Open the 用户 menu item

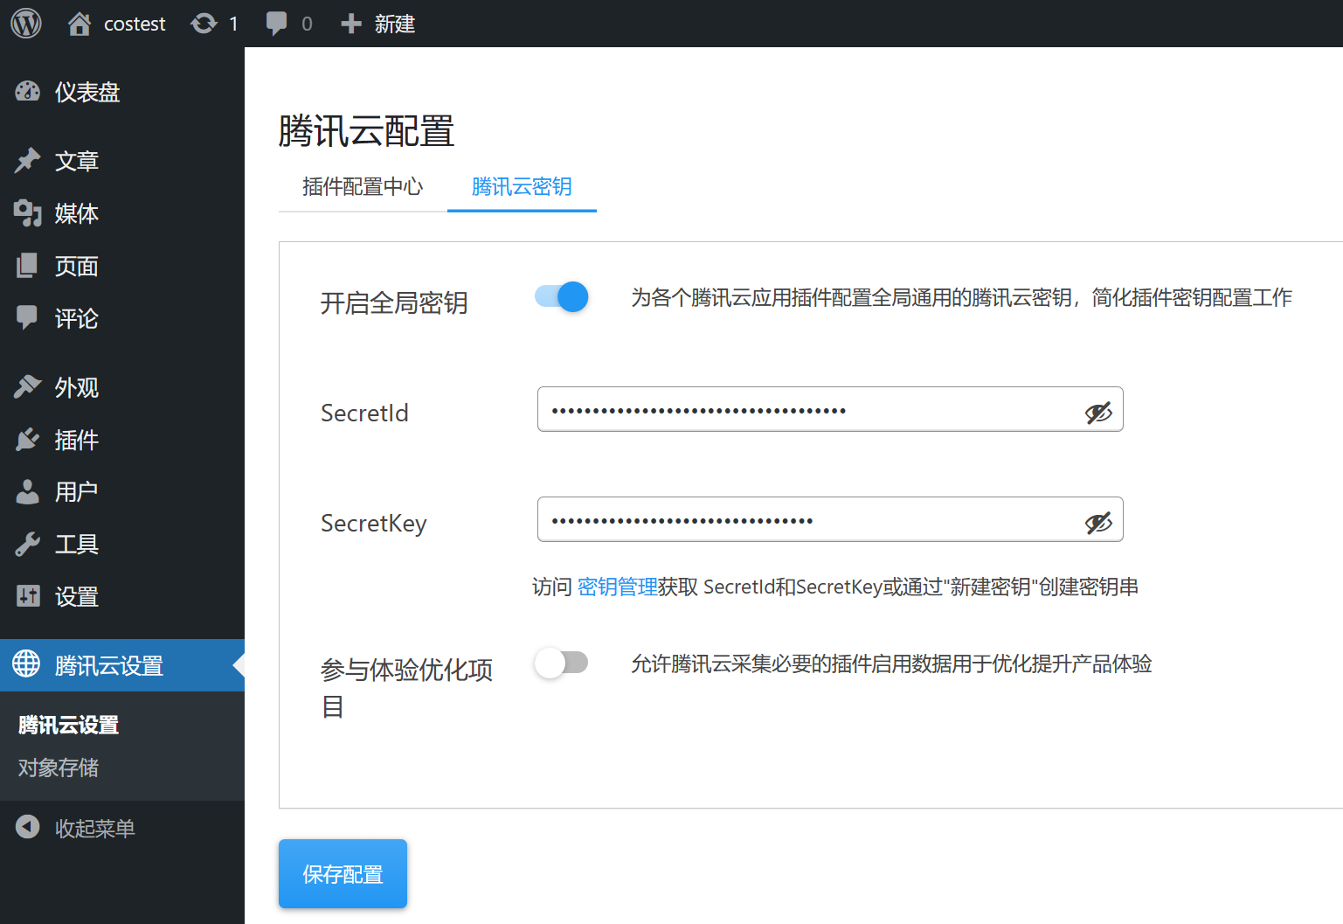click(122, 492)
